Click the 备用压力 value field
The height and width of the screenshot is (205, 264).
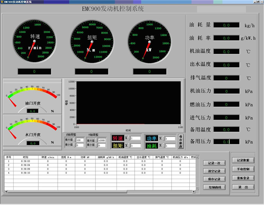pyautogui.click(x=226, y=142)
